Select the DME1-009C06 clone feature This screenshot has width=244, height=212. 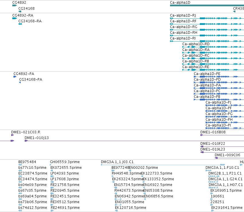[229, 158]
